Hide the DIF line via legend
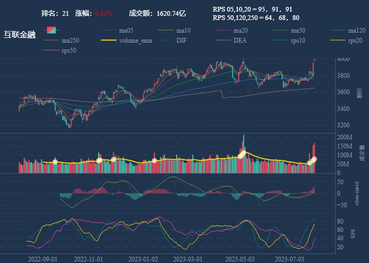 click(172, 41)
